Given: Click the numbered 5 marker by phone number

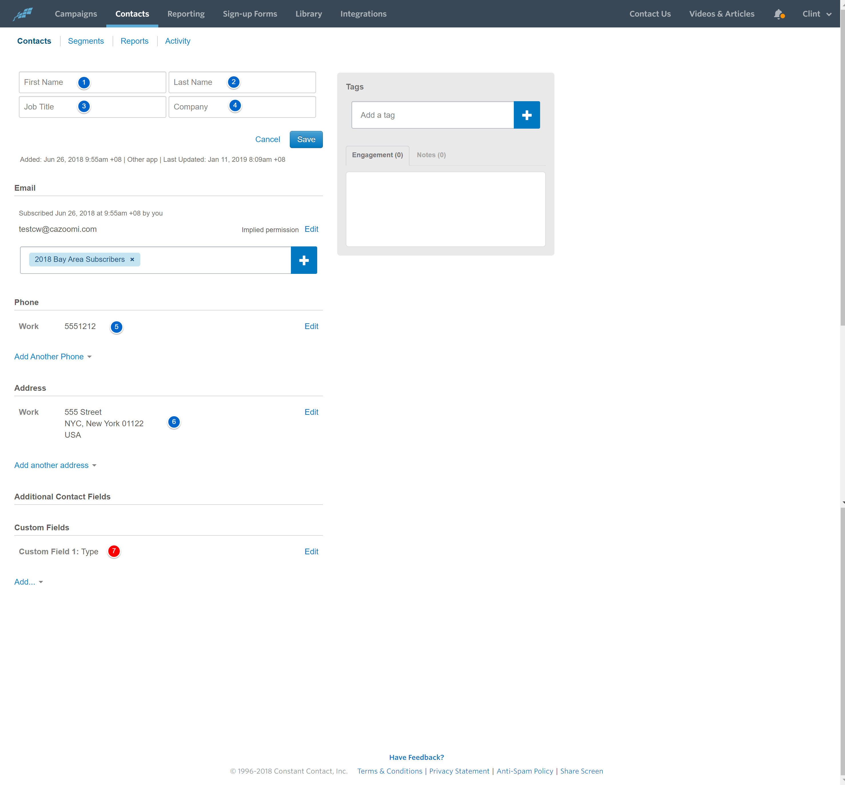Looking at the screenshot, I should pos(116,327).
